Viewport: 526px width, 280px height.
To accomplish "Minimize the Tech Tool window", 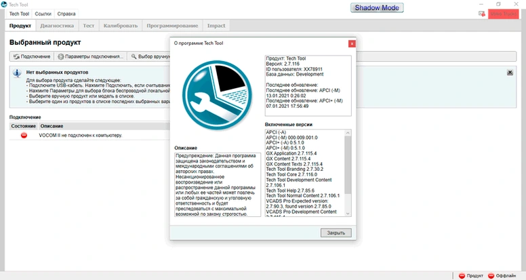I will tap(481, 4).
